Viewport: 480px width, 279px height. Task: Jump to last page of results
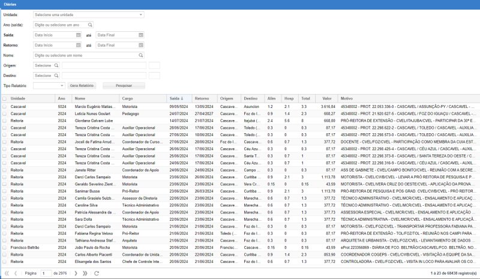pos(86,274)
